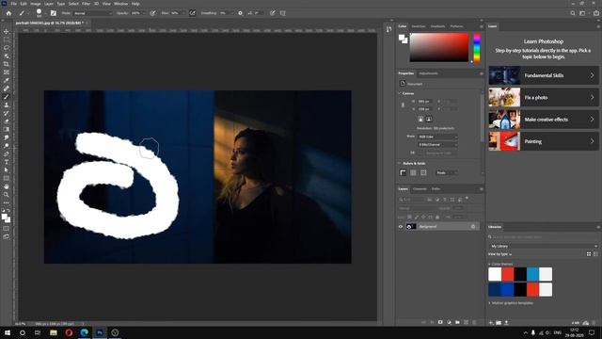Open Make creative effects tutorials

click(x=543, y=120)
